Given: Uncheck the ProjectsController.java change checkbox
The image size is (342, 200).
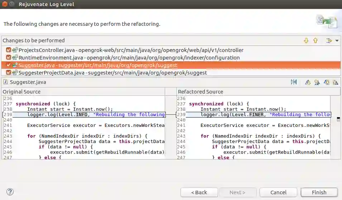Looking at the screenshot, I should [x=9, y=50].
